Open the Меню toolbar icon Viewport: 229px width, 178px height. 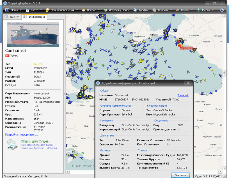coord(7,10)
